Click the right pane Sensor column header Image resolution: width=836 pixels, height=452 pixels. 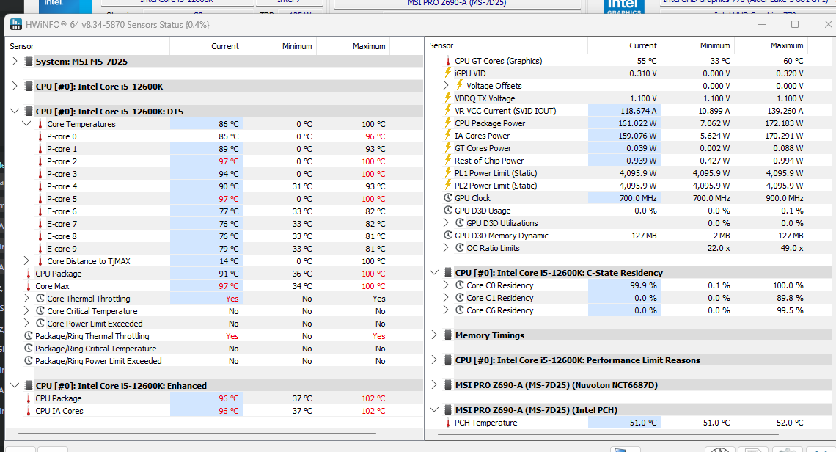pyautogui.click(x=506, y=46)
